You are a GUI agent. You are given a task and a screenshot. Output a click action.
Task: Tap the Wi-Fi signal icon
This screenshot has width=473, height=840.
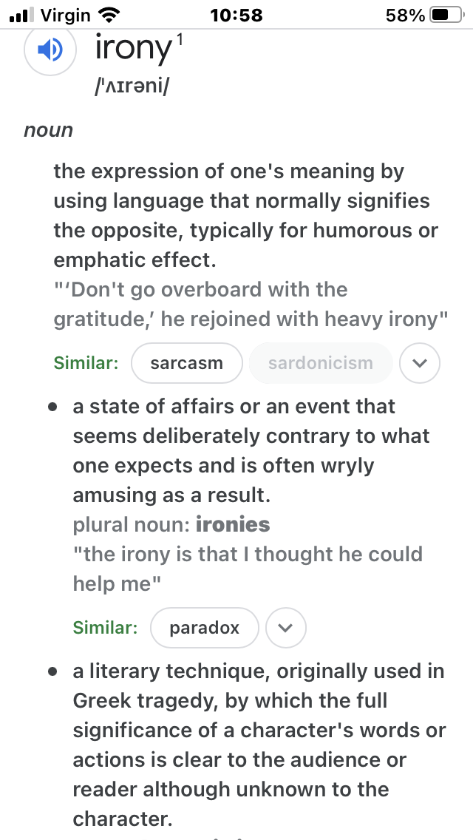[x=110, y=15]
